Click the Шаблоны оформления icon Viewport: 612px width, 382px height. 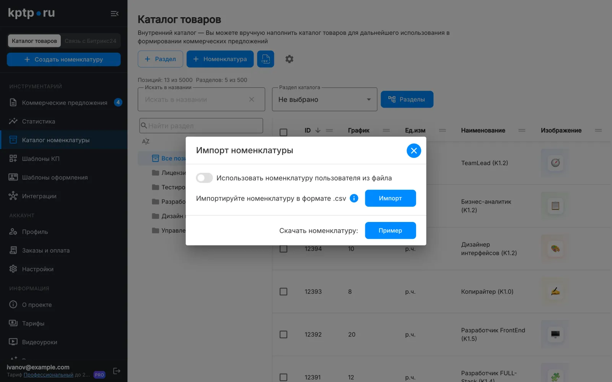pos(13,177)
